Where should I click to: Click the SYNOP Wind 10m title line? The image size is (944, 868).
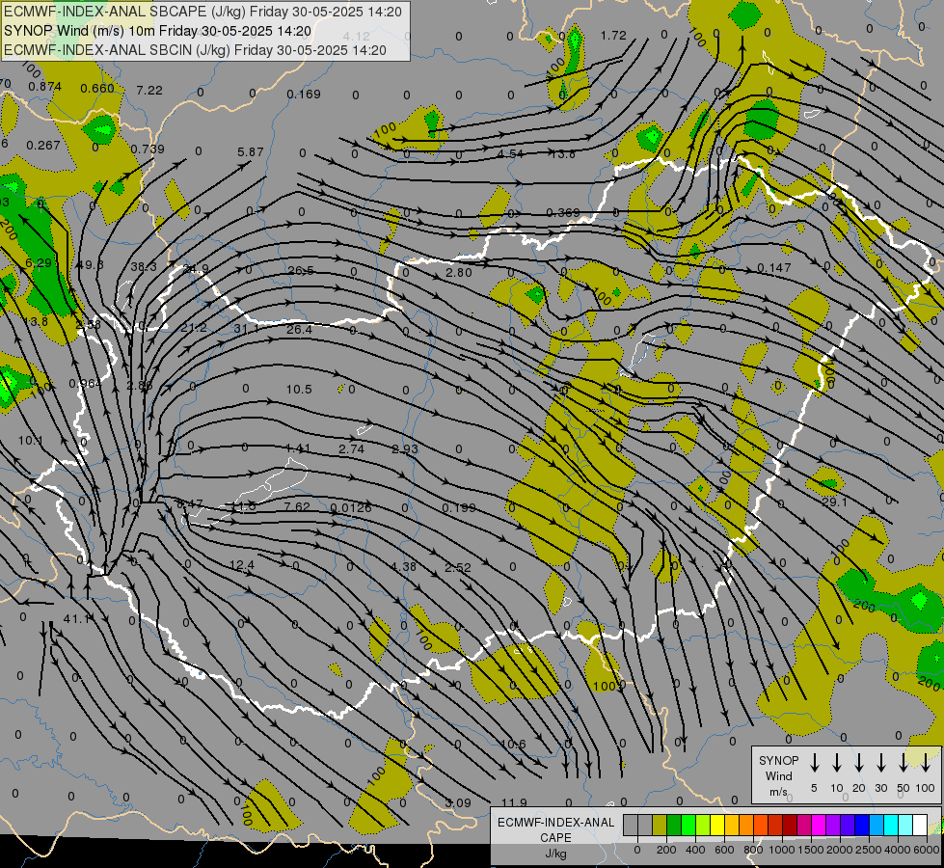(157, 31)
